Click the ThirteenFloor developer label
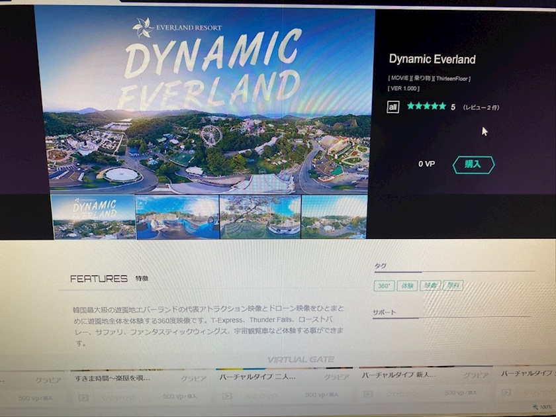 pos(452,79)
